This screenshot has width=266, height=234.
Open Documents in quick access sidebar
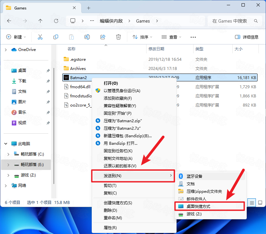(x=22, y=92)
